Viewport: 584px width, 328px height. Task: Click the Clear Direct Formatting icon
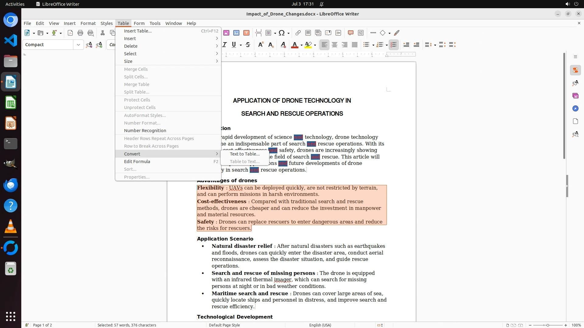click(x=283, y=45)
